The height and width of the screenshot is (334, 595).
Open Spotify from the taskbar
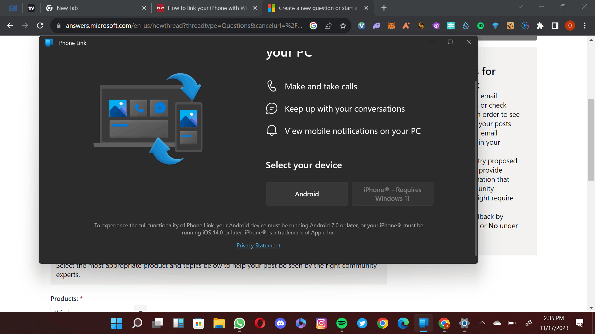tap(342, 323)
